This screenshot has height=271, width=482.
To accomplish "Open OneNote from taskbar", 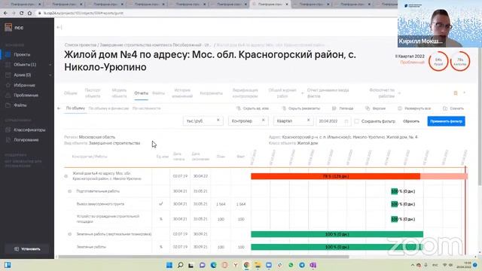I will (x=313, y=265).
